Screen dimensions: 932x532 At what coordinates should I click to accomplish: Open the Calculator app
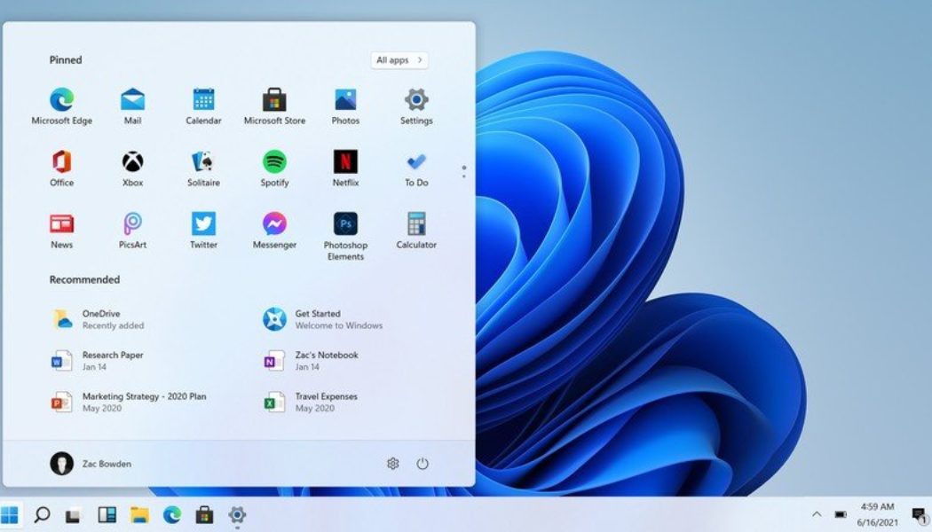(415, 224)
